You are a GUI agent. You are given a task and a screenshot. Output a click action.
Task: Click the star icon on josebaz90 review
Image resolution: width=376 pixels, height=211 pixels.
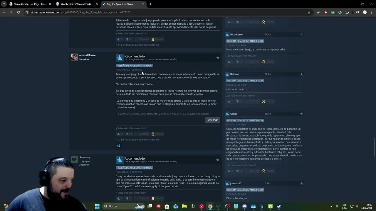(x=301, y=183)
